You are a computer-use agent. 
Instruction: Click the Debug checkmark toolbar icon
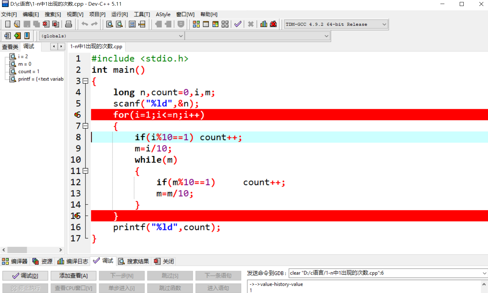tap(238, 24)
